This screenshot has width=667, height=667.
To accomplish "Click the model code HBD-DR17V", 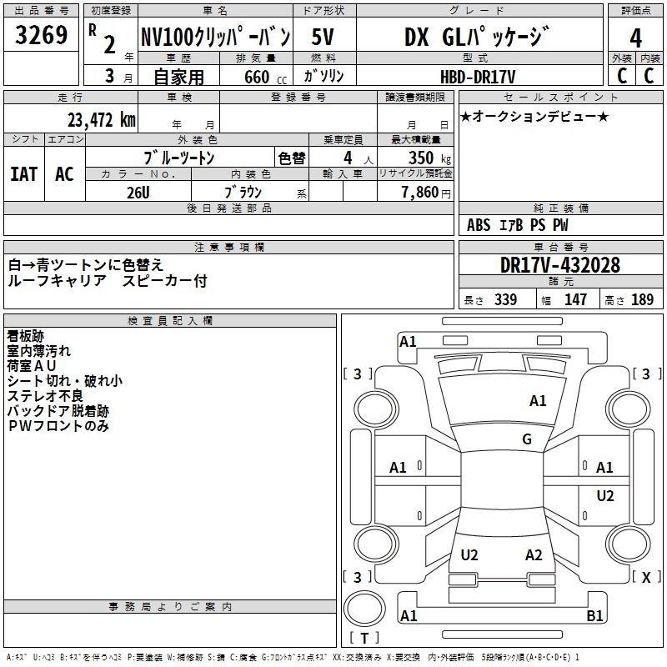I will pyautogui.click(x=478, y=76).
